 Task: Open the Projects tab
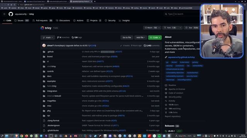[x=94, y=20]
